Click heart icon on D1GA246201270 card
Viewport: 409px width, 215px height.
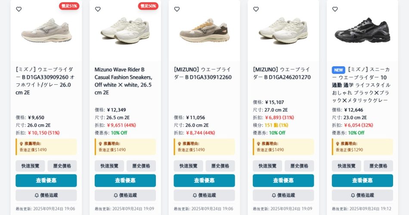click(x=256, y=9)
